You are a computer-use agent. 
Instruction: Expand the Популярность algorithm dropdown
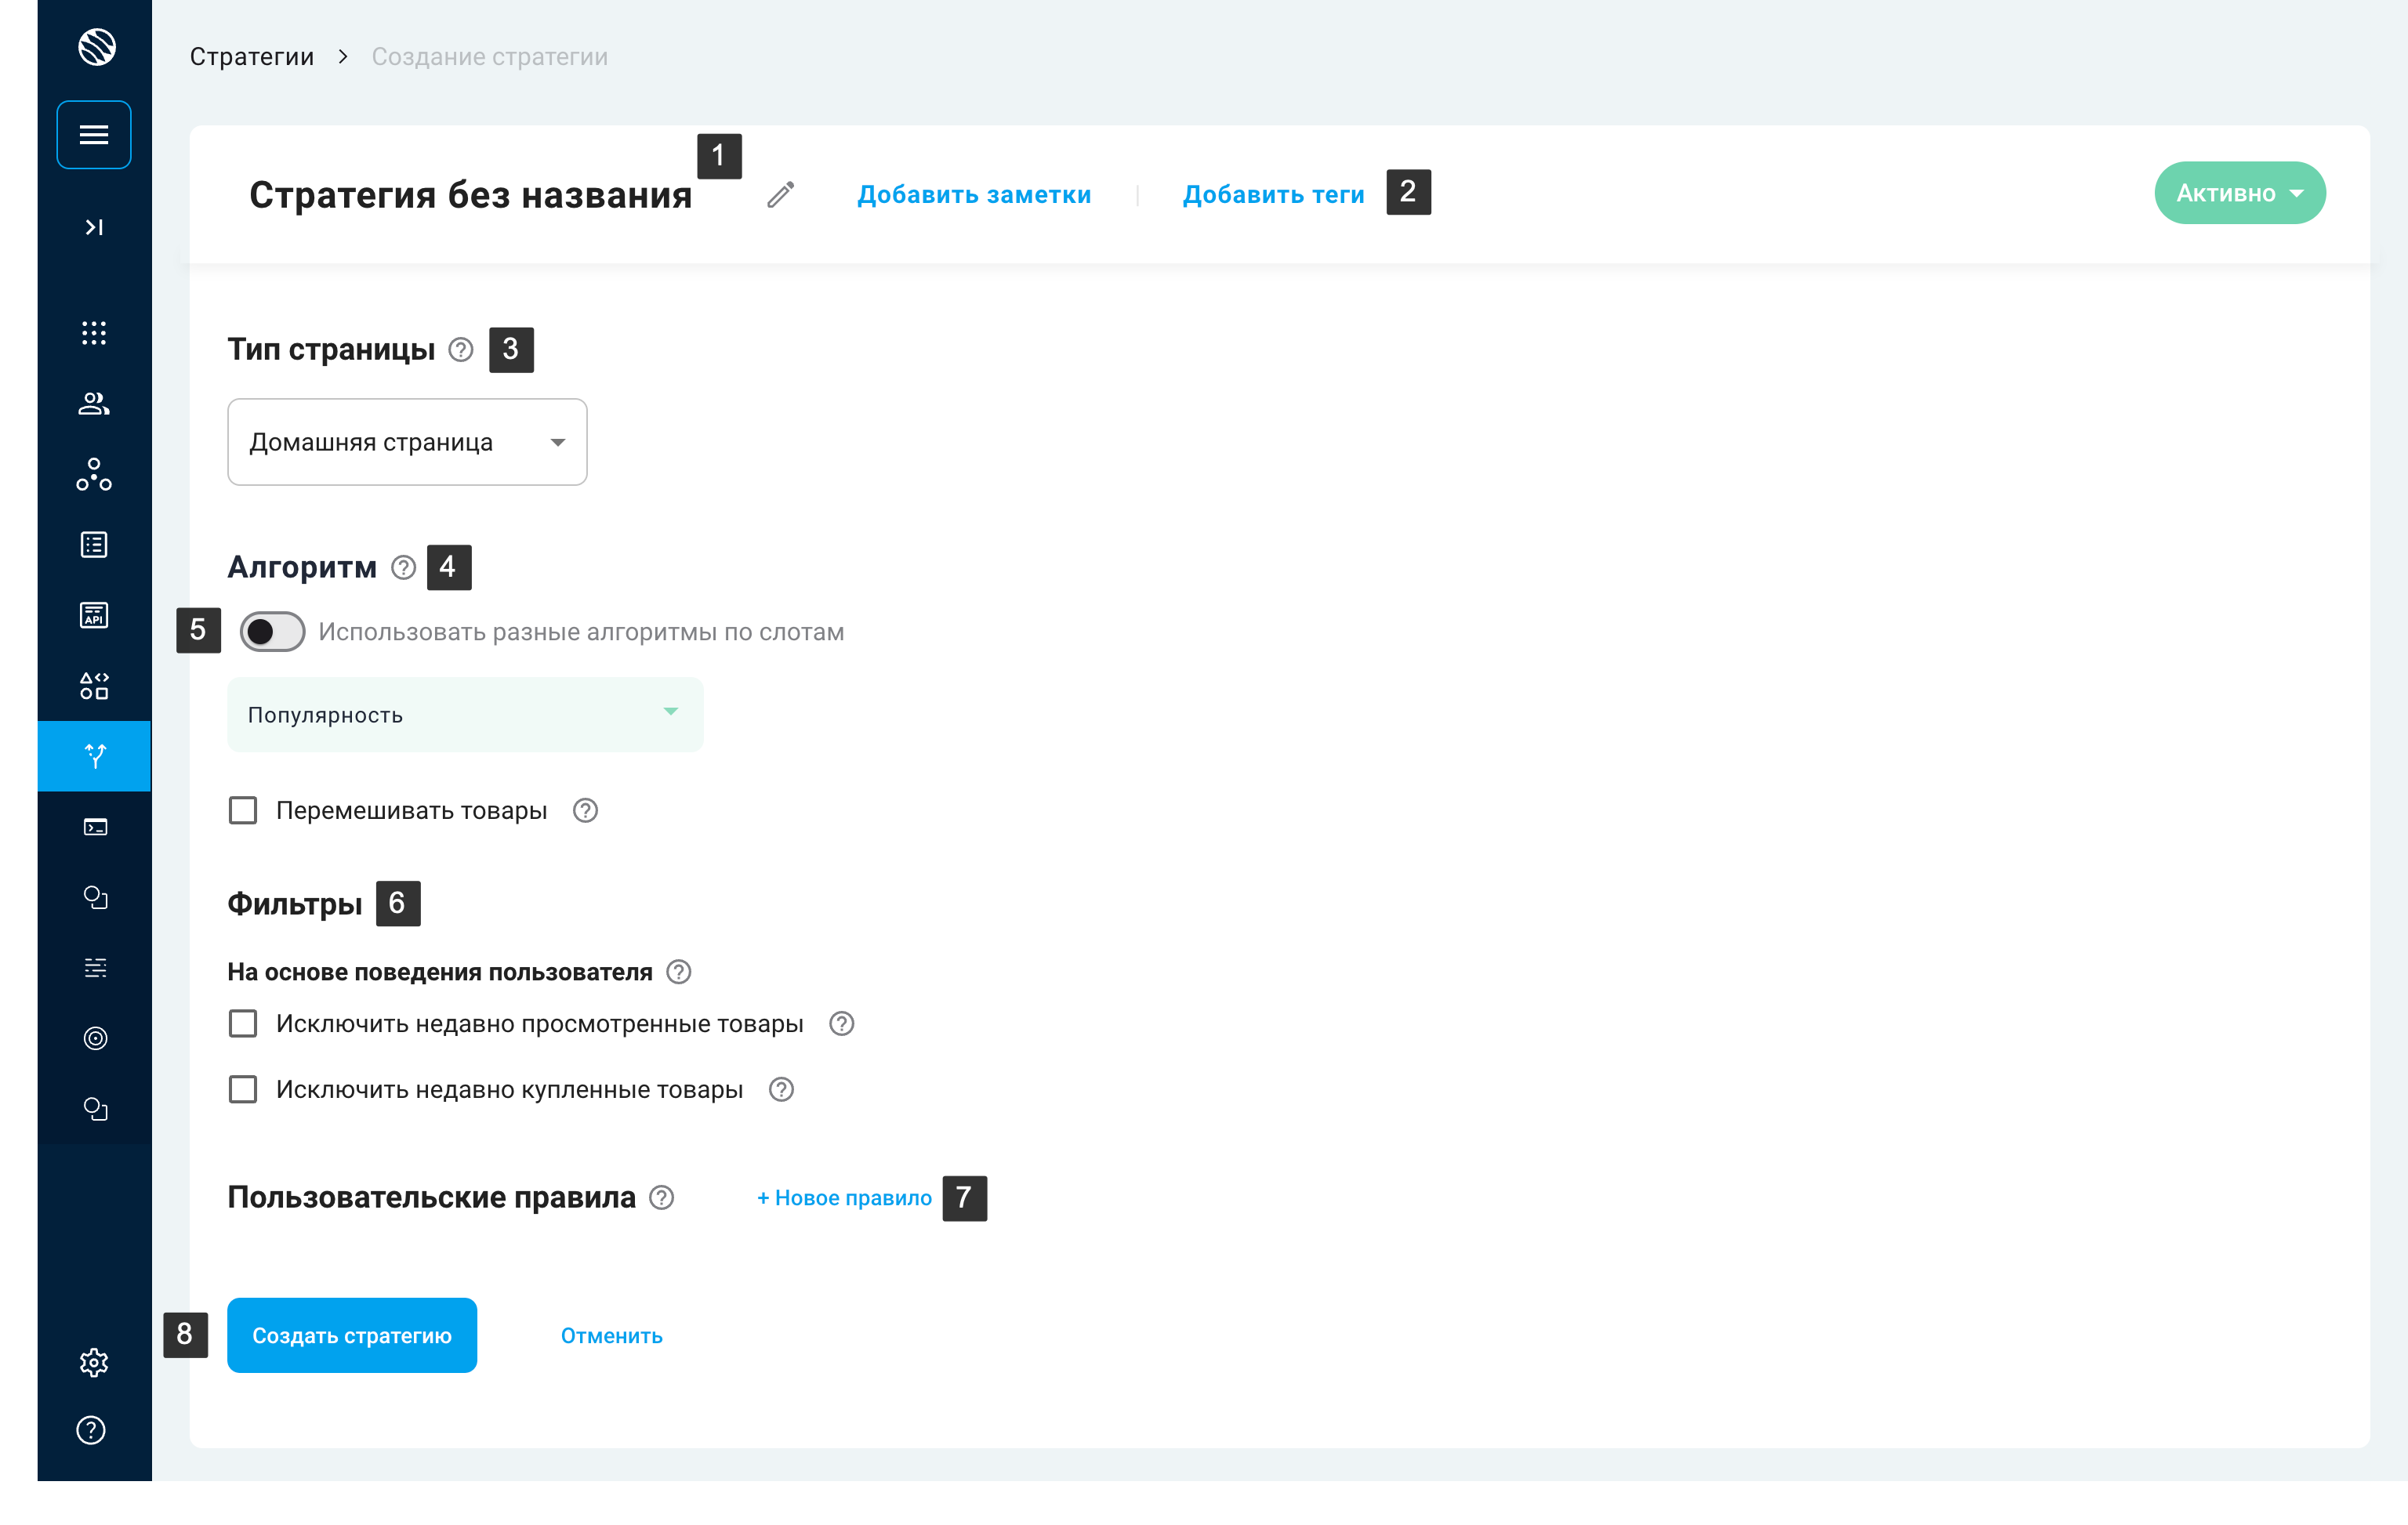click(x=465, y=714)
